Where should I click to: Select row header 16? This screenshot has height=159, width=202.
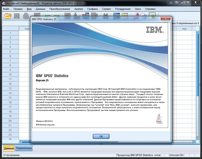click(x=10, y=102)
